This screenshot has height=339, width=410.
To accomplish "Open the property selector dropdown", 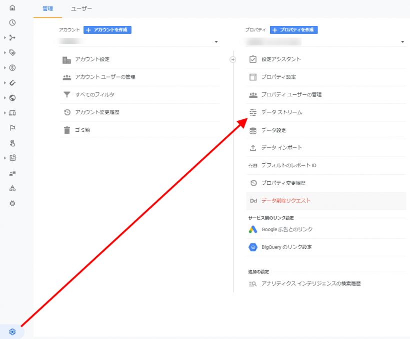I will coord(402,41).
